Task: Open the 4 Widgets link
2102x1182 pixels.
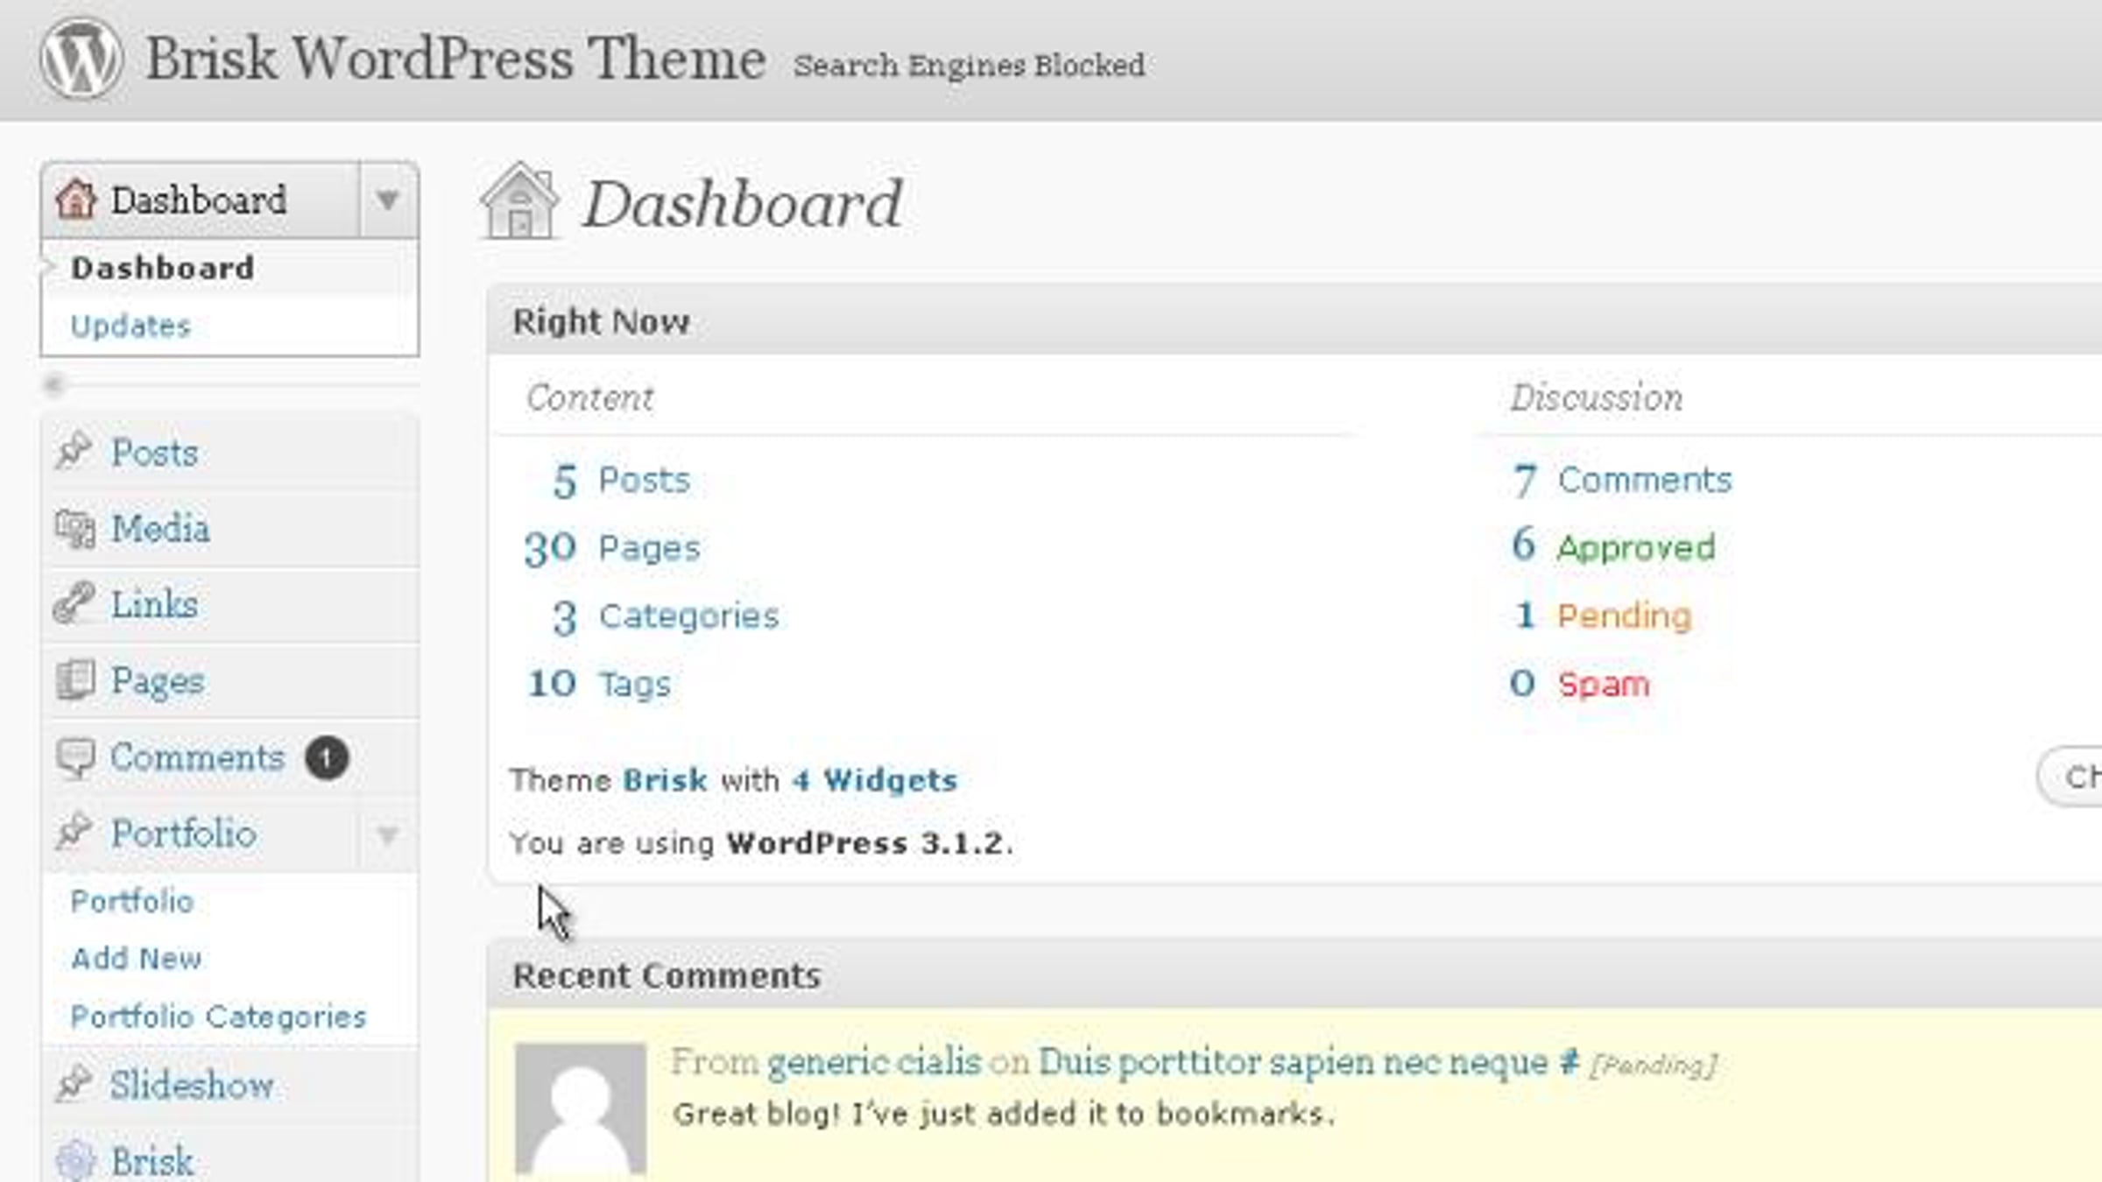Action: [x=874, y=779]
